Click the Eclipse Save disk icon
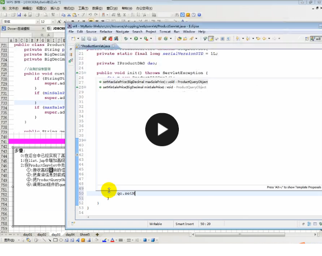Image resolution: width=322 pixels, height=256 pixels. tap(83, 38)
